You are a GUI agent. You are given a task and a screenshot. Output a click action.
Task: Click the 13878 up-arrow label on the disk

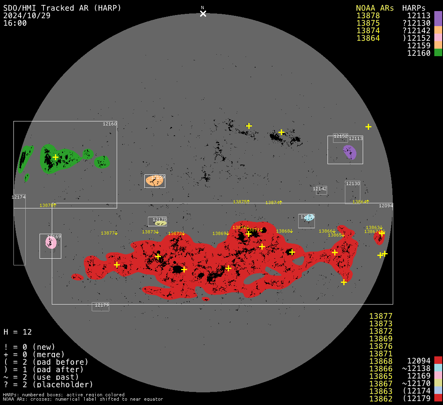click(x=48, y=205)
